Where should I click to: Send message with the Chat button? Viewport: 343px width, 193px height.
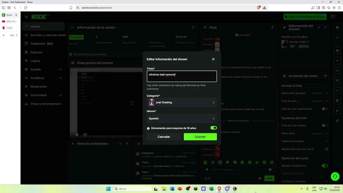click(x=269, y=178)
